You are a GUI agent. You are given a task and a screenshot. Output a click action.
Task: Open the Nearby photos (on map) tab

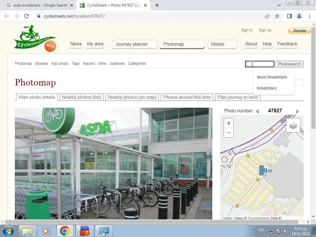click(132, 97)
